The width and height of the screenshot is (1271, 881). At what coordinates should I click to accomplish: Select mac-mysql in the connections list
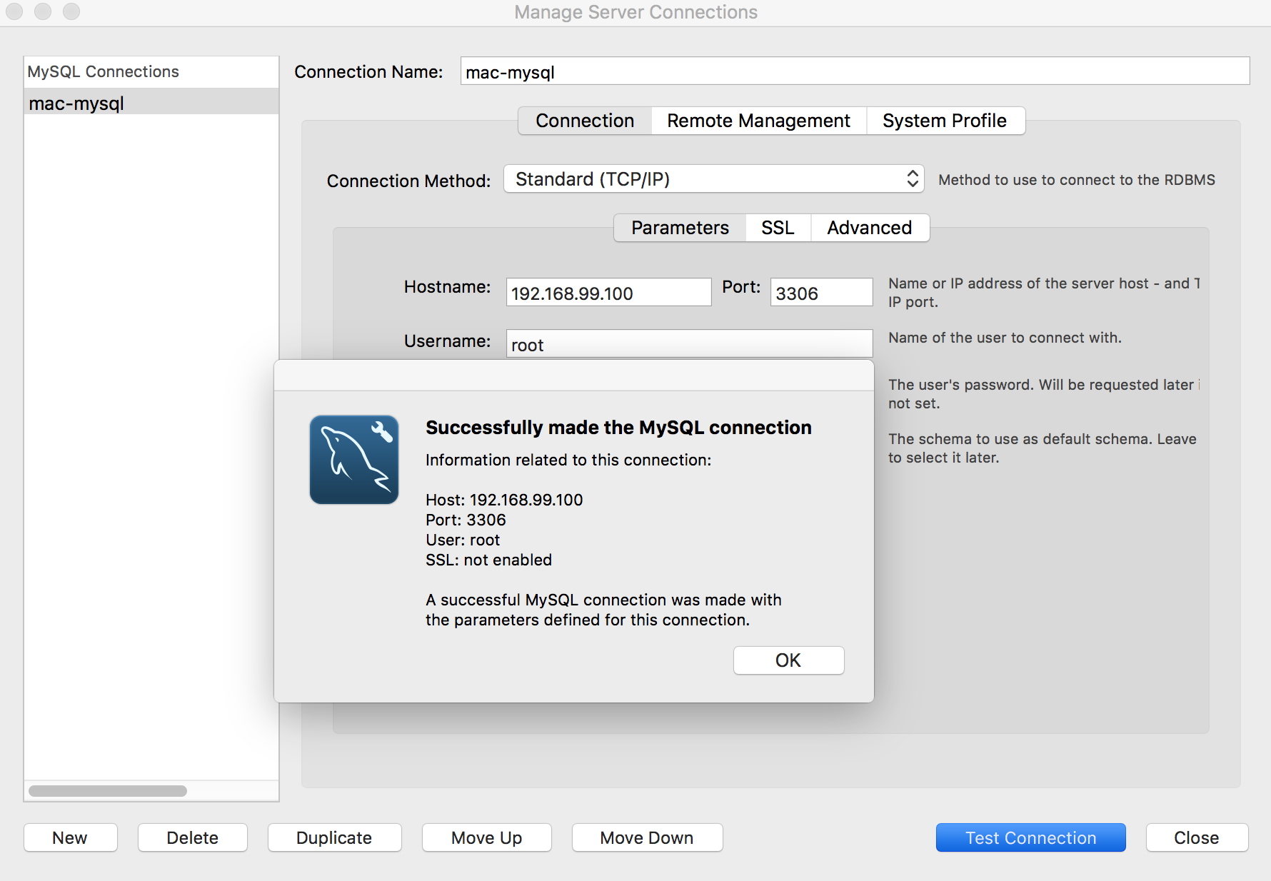pos(151,104)
